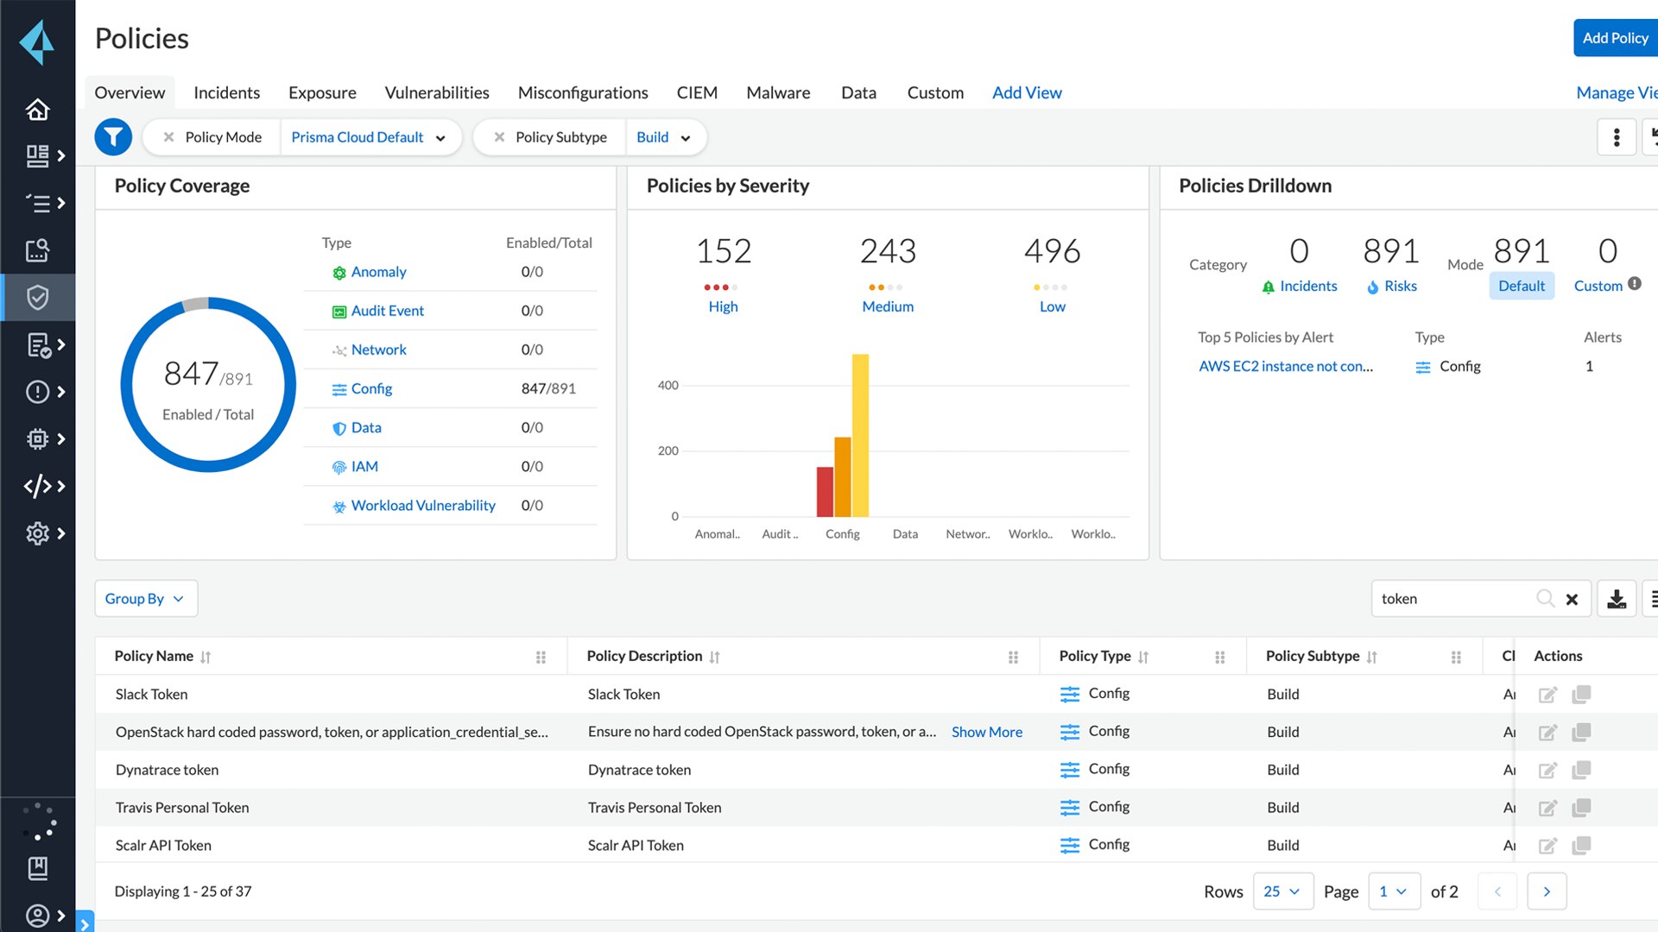Screen dimensions: 1658x932
Task: Open the filter funnel icon
Action: pos(113,136)
